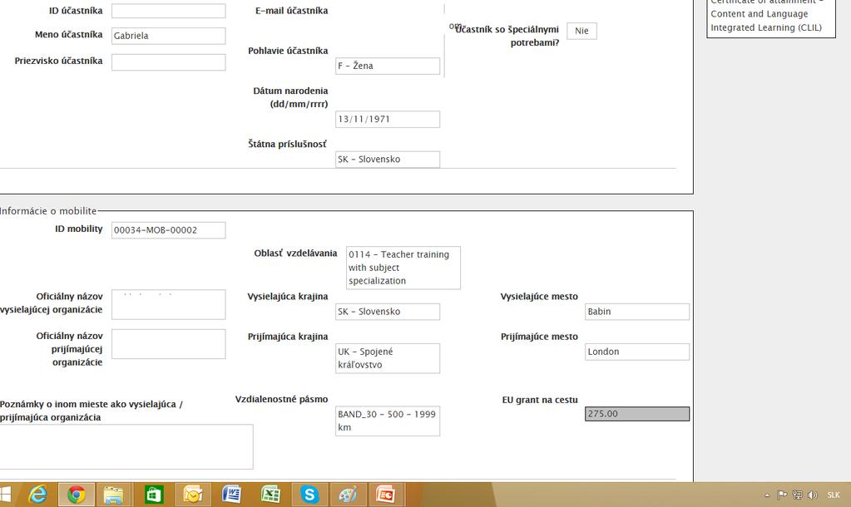Image resolution: width=851 pixels, height=507 pixels.
Task: Click the notes text area under Poznámky
Action: [x=126, y=447]
